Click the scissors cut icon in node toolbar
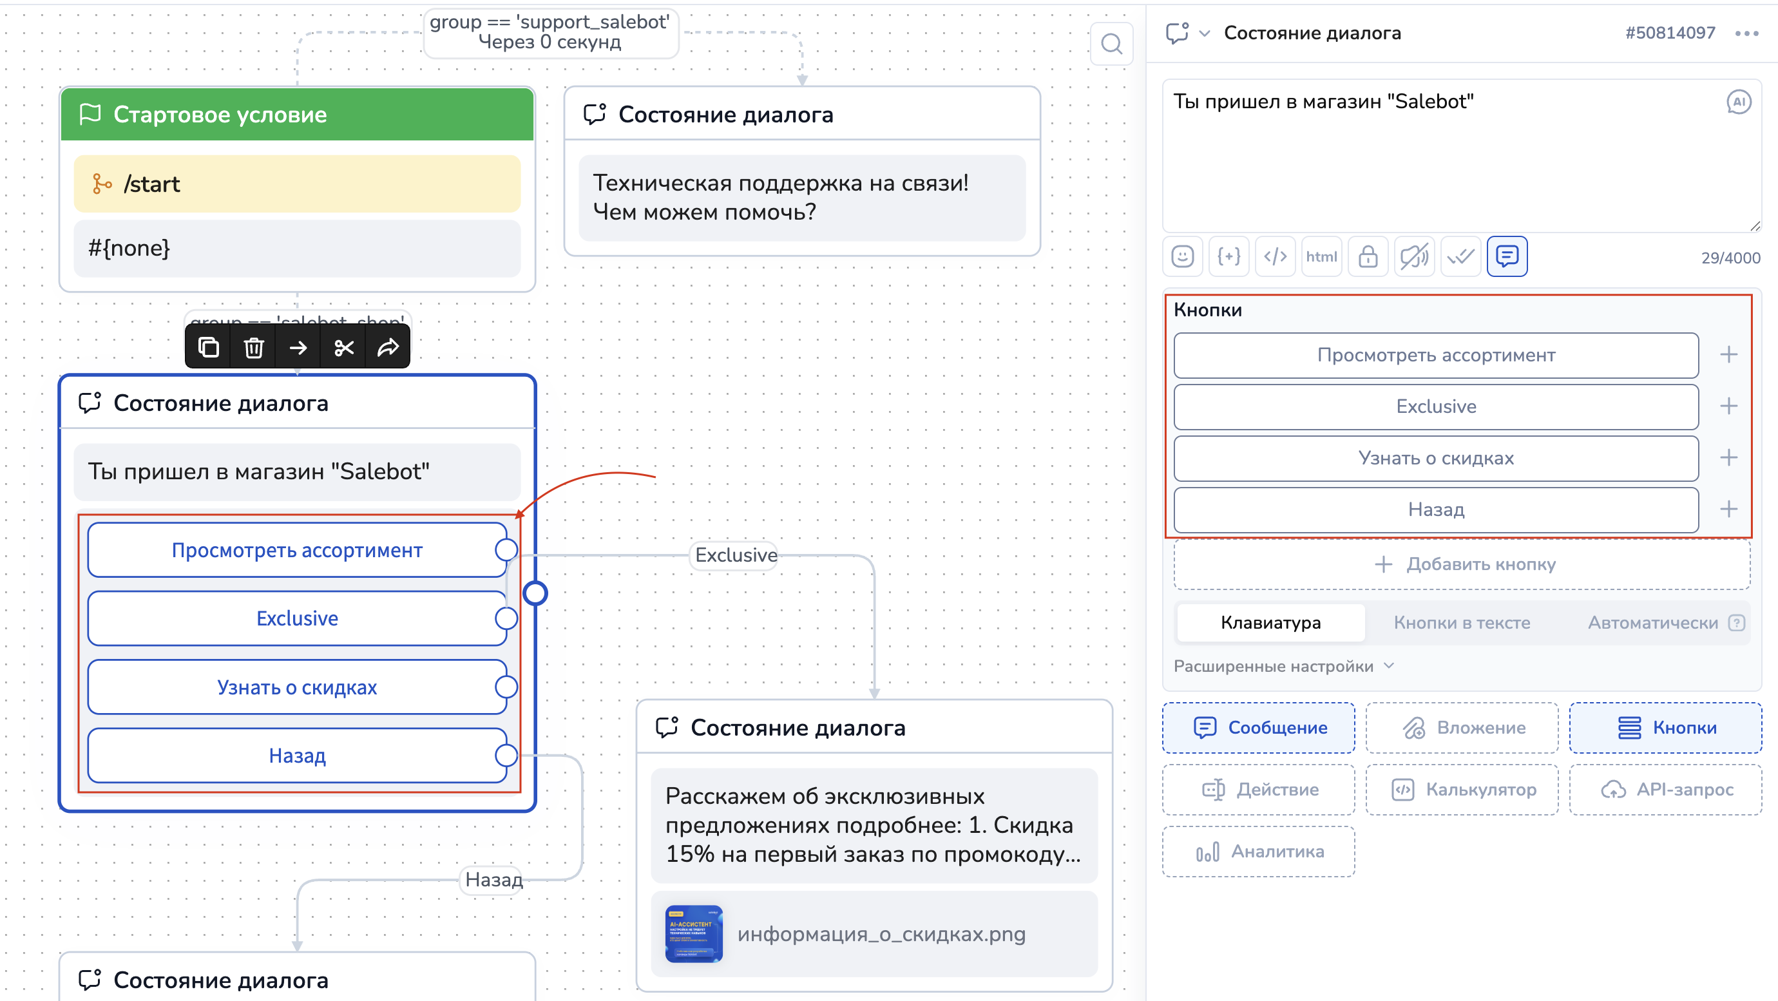Viewport: 1778px width, 1001px height. 344,347
